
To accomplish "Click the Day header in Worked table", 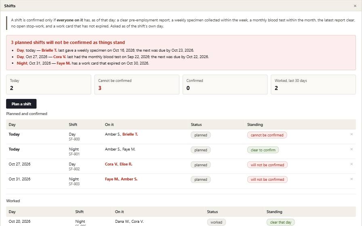I will [x=12, y=212].
